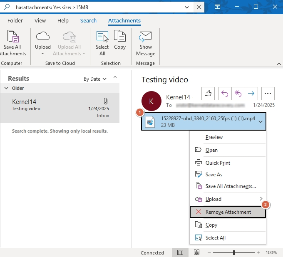Click the Show Message envelope icon
The width and height of the screenshot is (283, 257).
(146, 37)
